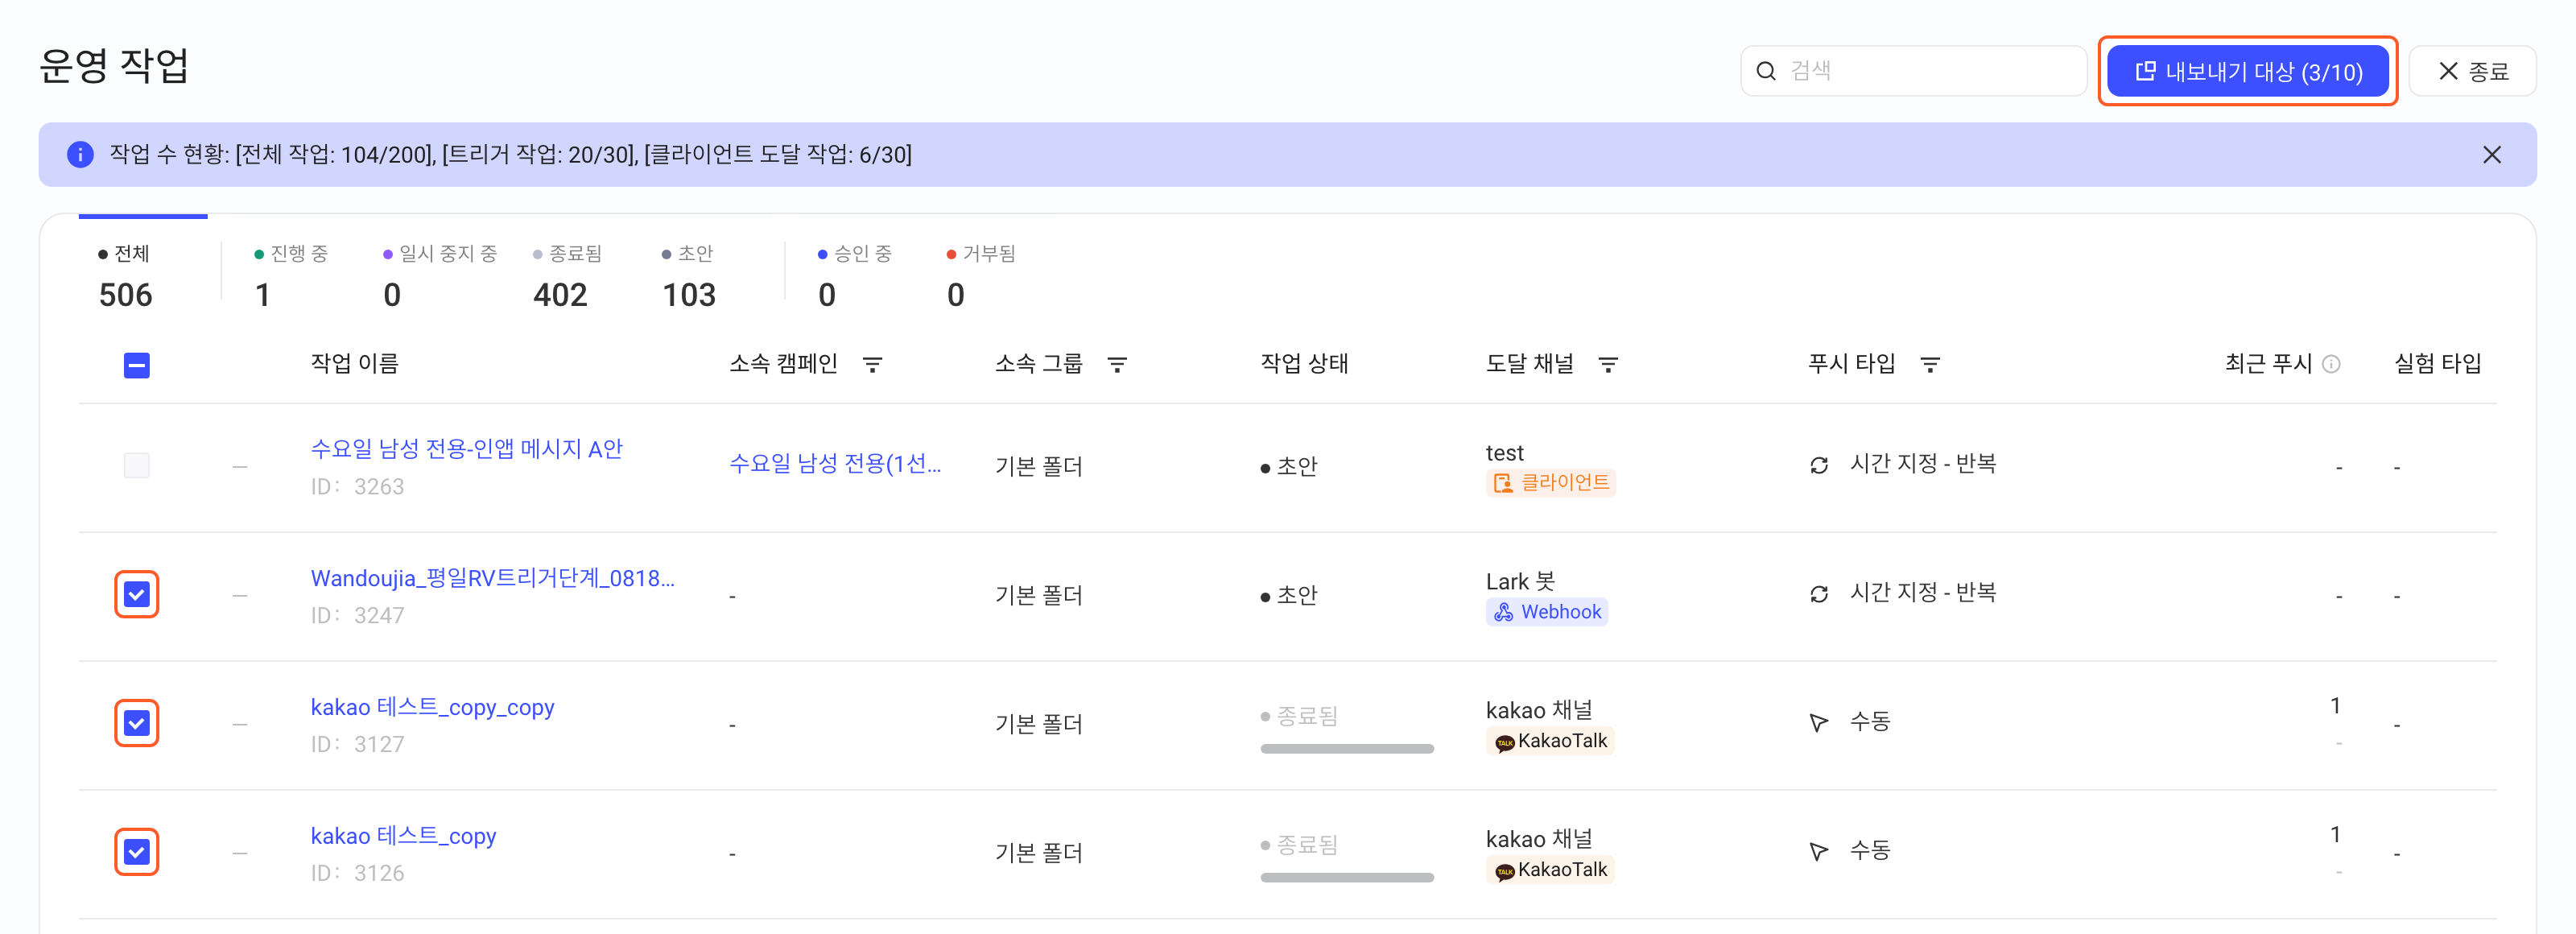This screenshot has height=934, width=2576.
Task: Click the info icon beside 최근 푸시
Action: [x=2330, y=364]
